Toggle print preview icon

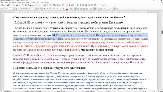point(19,5)
